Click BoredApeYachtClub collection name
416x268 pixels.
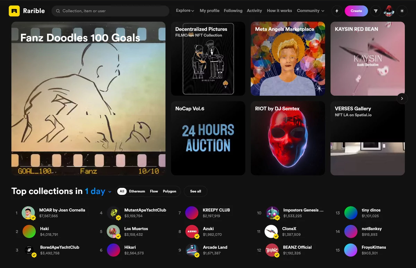click(x=60, y=248)
